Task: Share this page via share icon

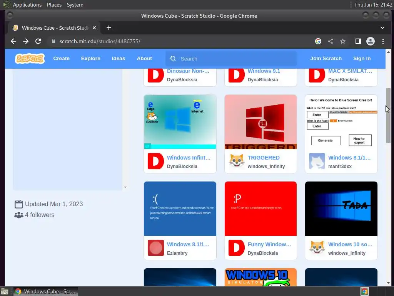Action: tap(331, 41)
